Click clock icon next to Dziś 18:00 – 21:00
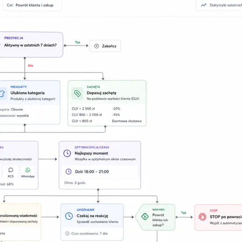242x242 pixels. (x=69, y=172)
